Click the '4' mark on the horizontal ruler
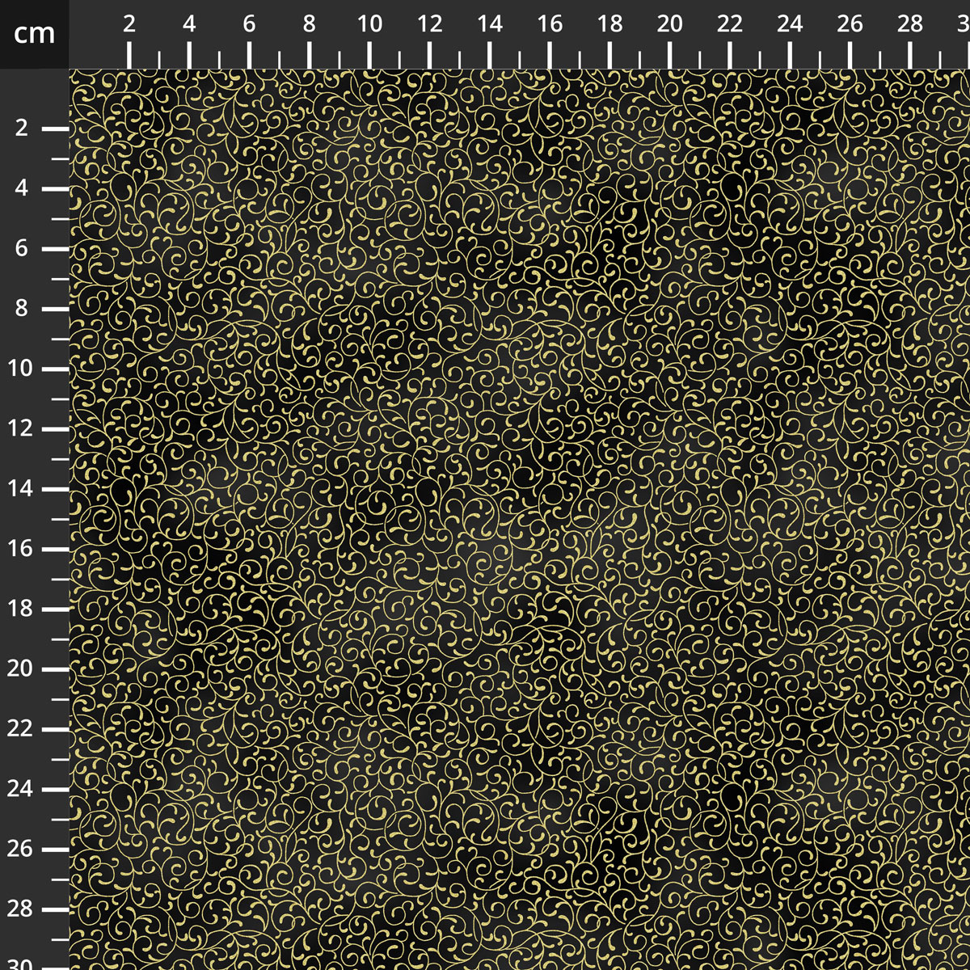 pyautogui.click(x=189, y=24)
